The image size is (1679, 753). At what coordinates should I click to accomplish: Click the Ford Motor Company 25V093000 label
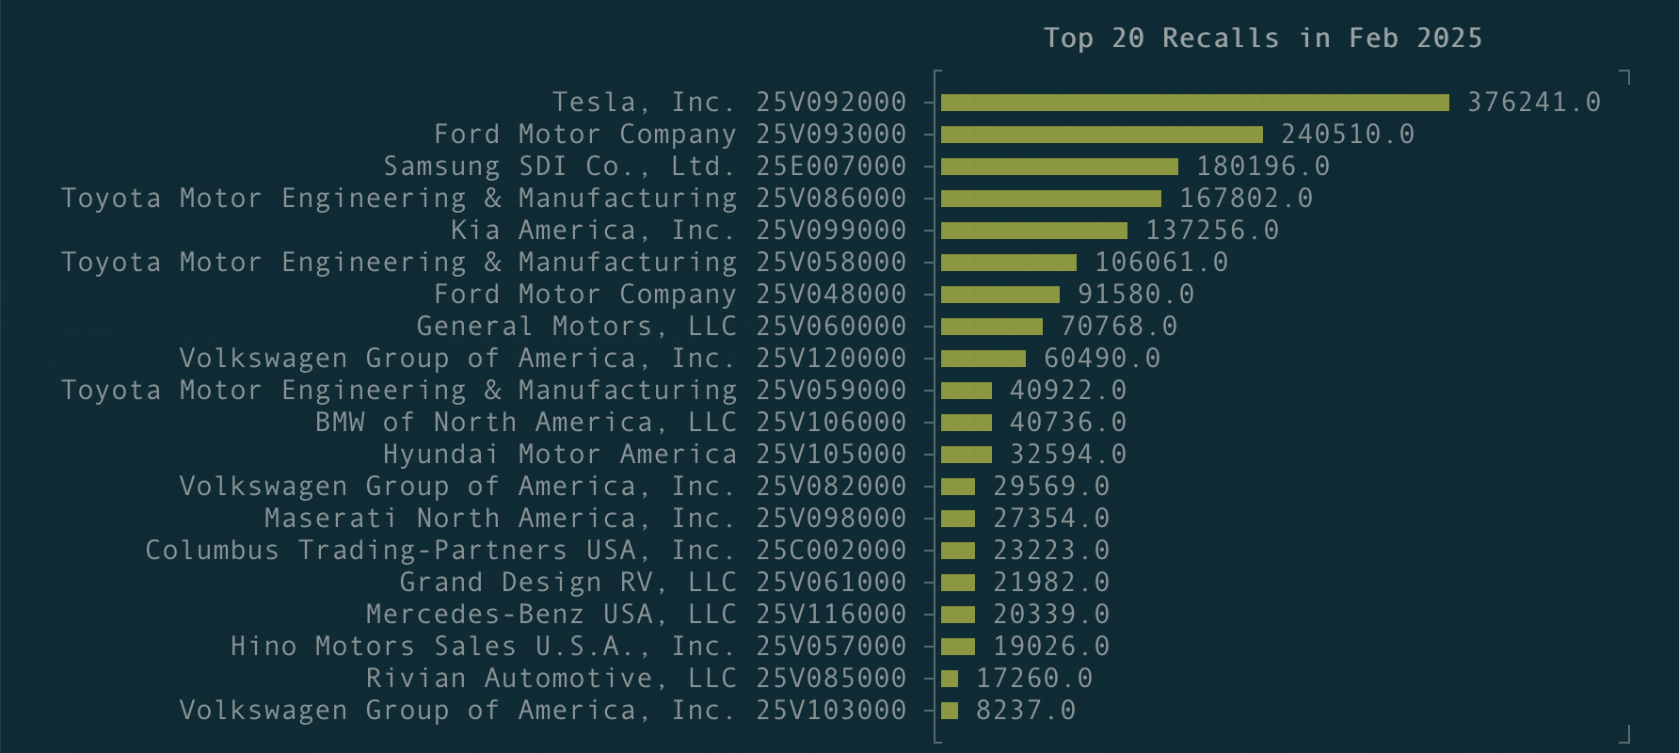coord(670,134)
